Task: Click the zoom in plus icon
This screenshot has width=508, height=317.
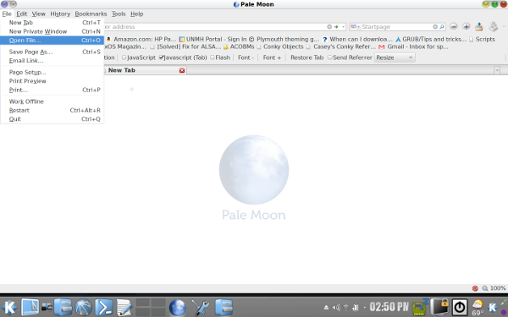Action: [x=467, y=26]
